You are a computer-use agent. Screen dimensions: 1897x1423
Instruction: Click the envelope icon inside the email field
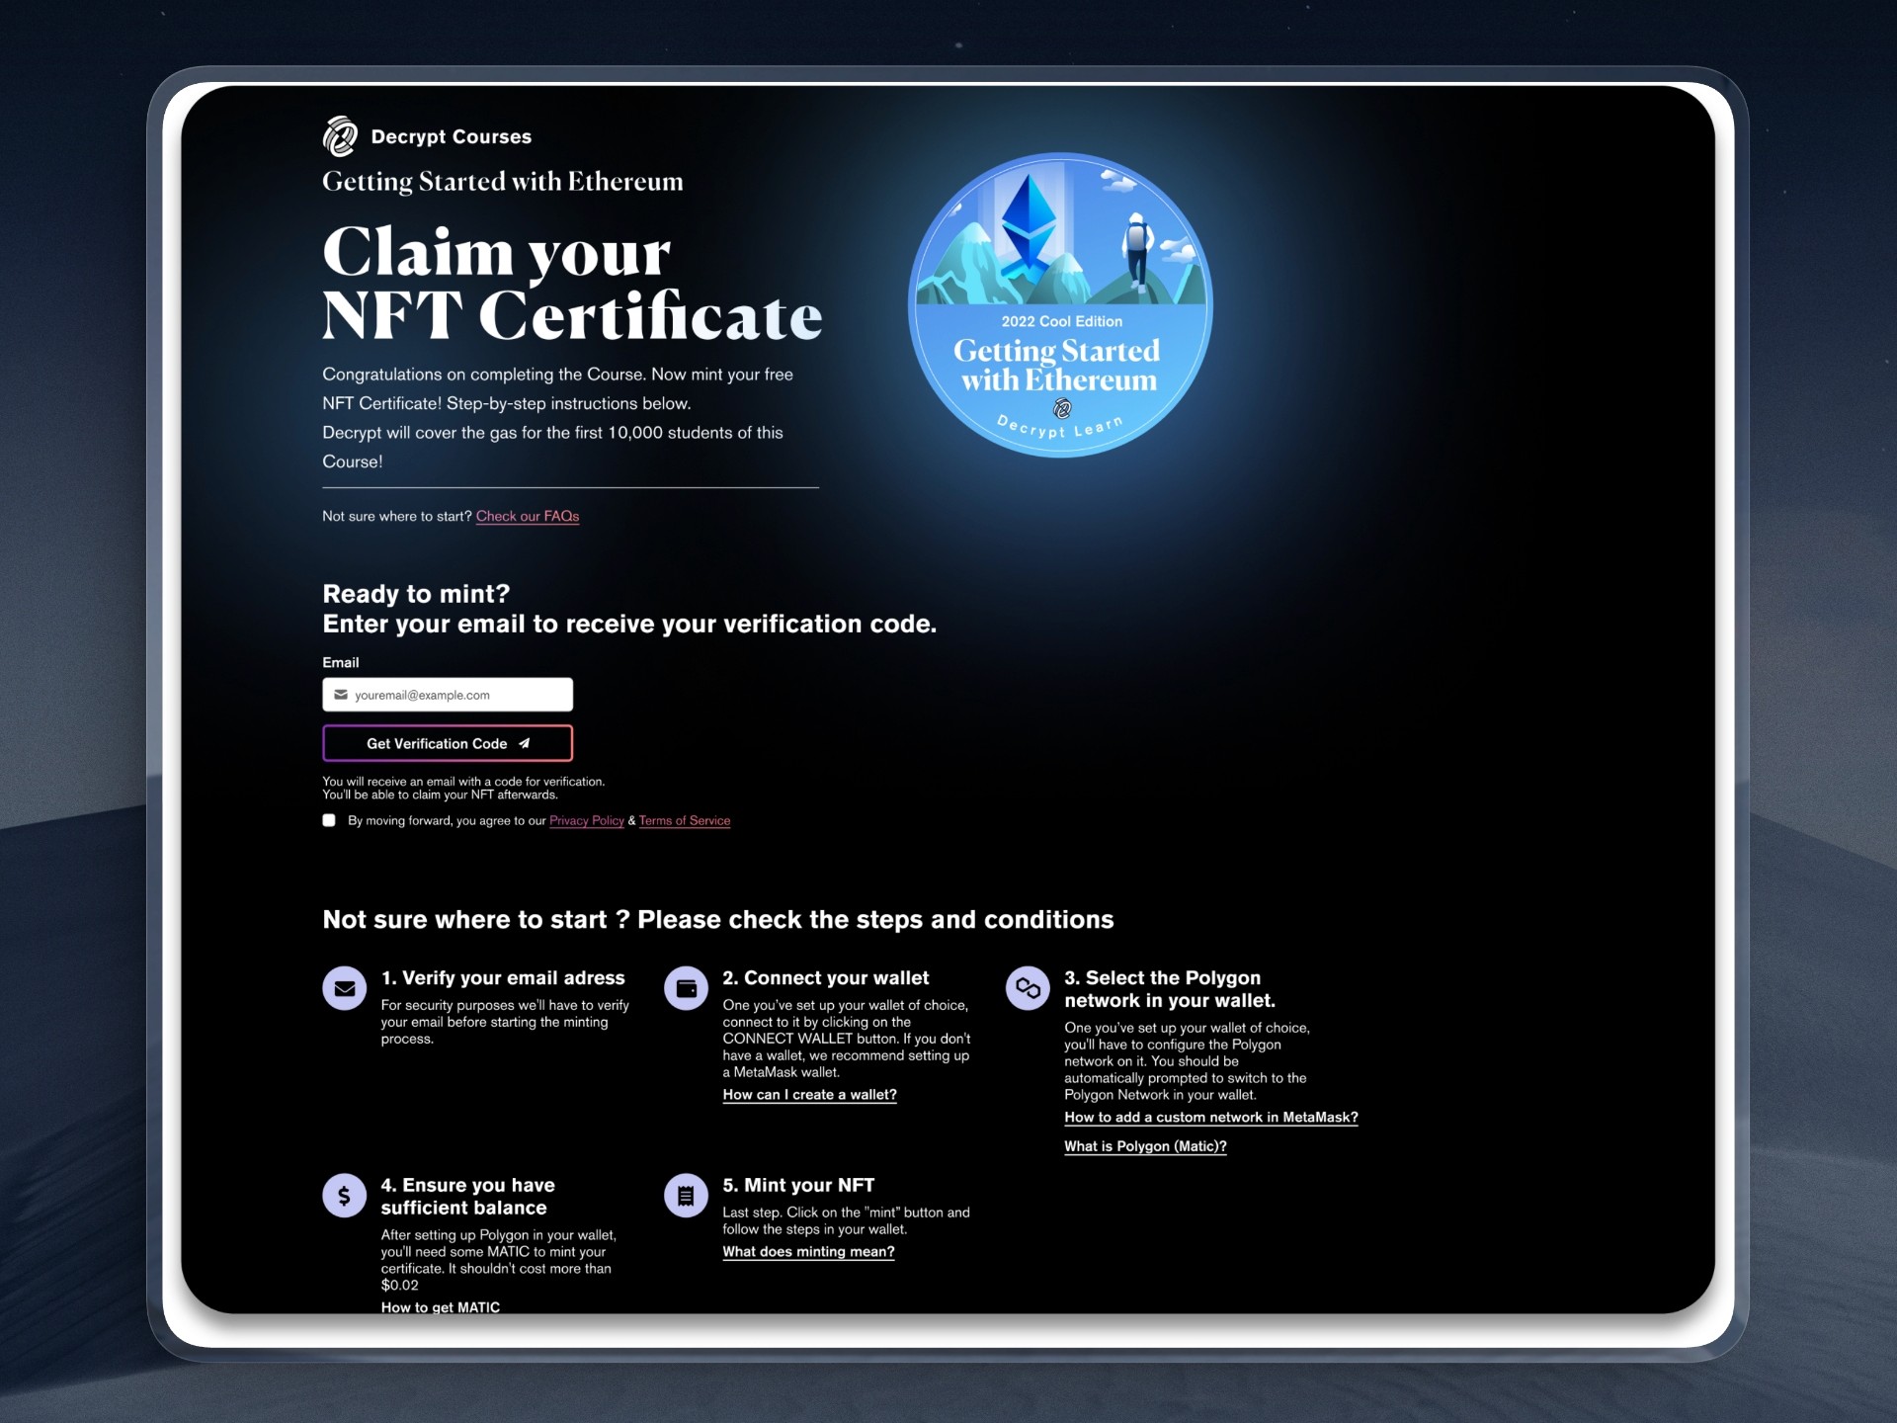(x=341, y=695)
